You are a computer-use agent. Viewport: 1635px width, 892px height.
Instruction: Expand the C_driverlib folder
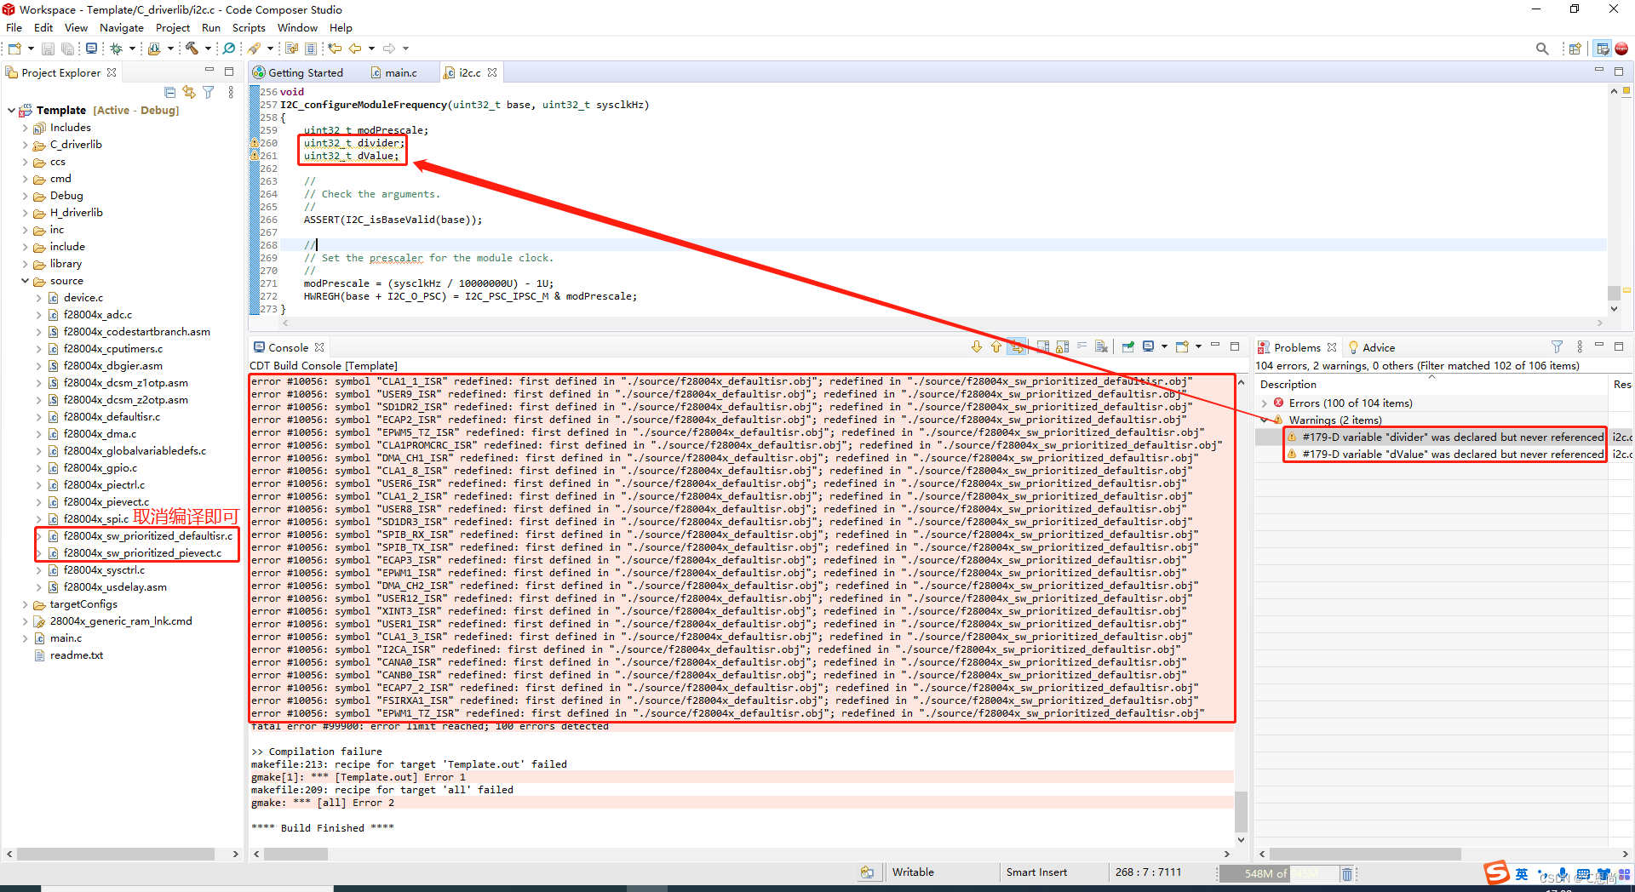pyautogui.click(x=25, y=145)
